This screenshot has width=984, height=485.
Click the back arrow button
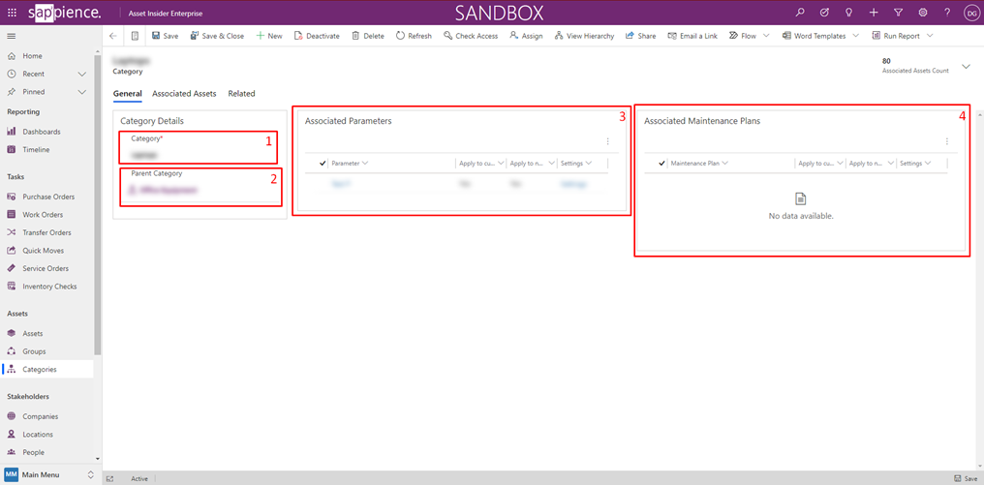pos(113,36)
